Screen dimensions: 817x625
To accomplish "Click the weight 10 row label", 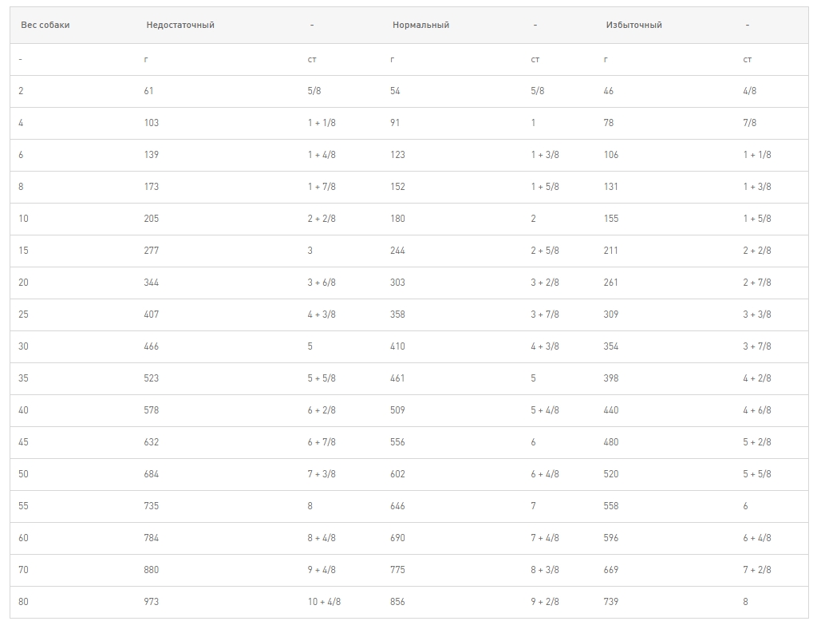I will coord(23,219).
